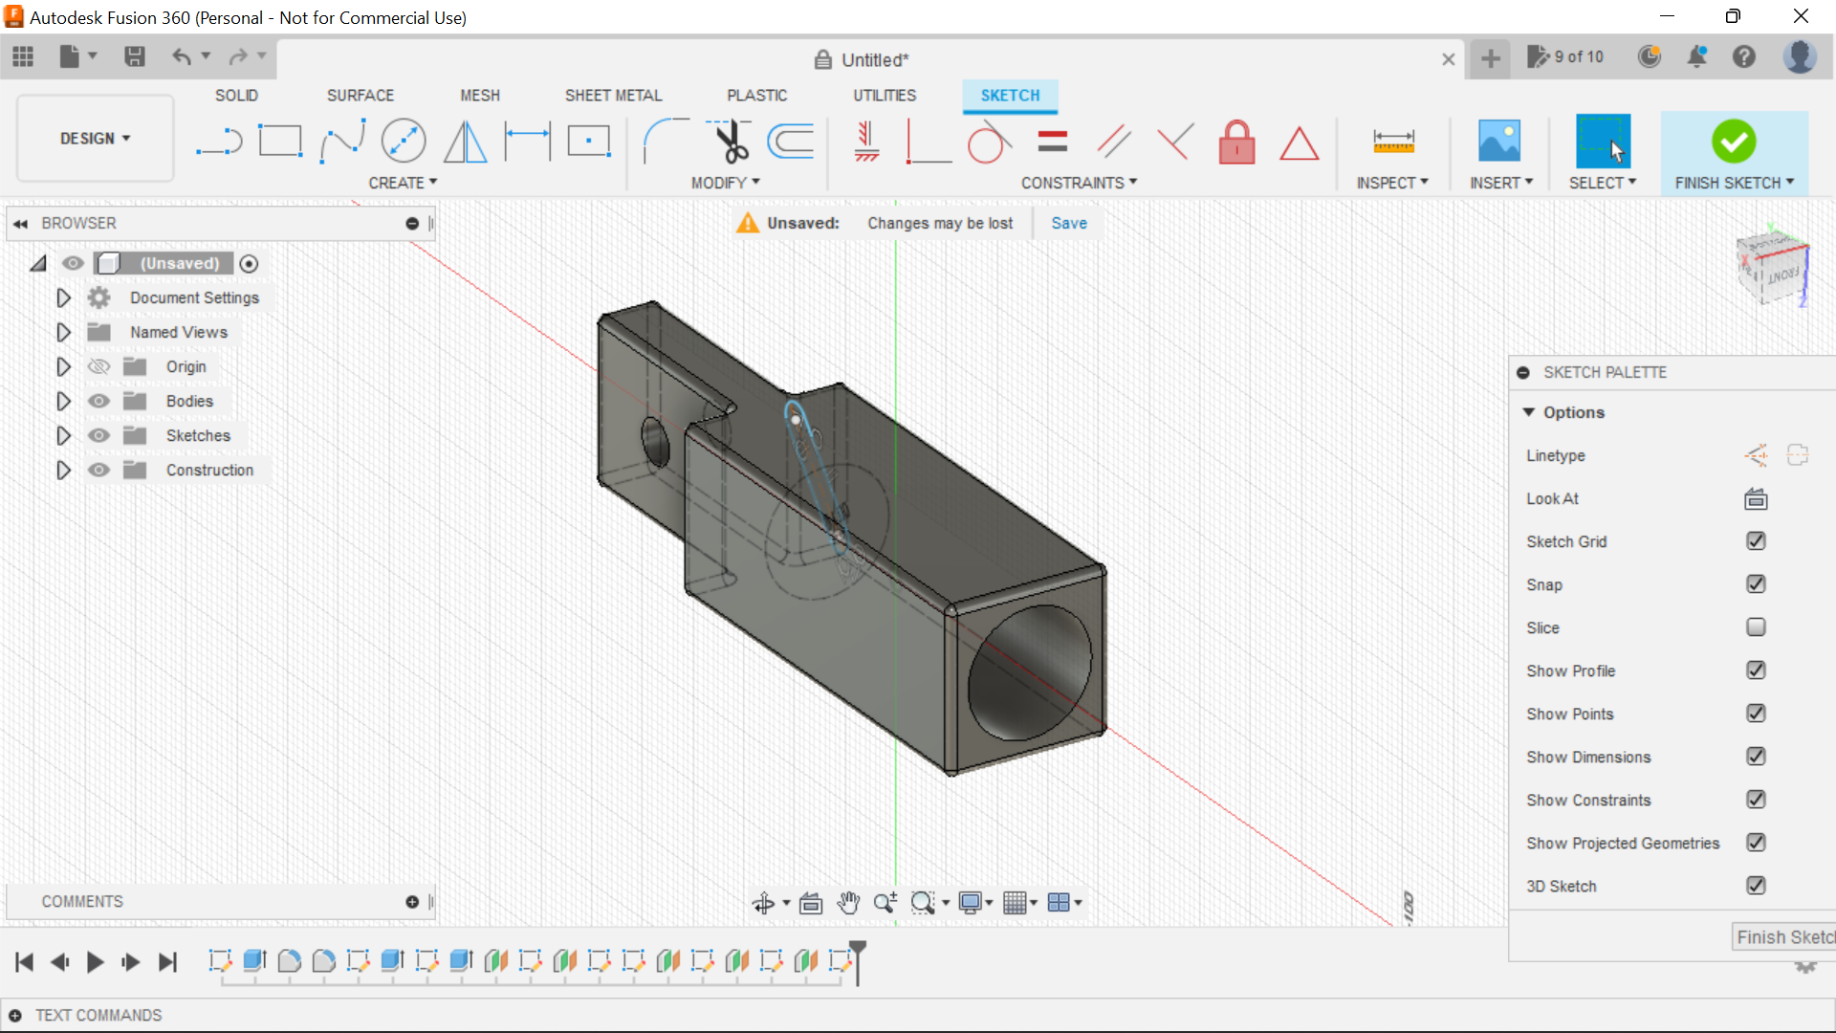Activate the Trim tool
This screenshot has height=1033, width=1836.
[x=730, y=141]
